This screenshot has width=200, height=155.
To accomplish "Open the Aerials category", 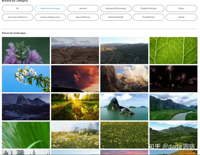I will click(181, 17).
